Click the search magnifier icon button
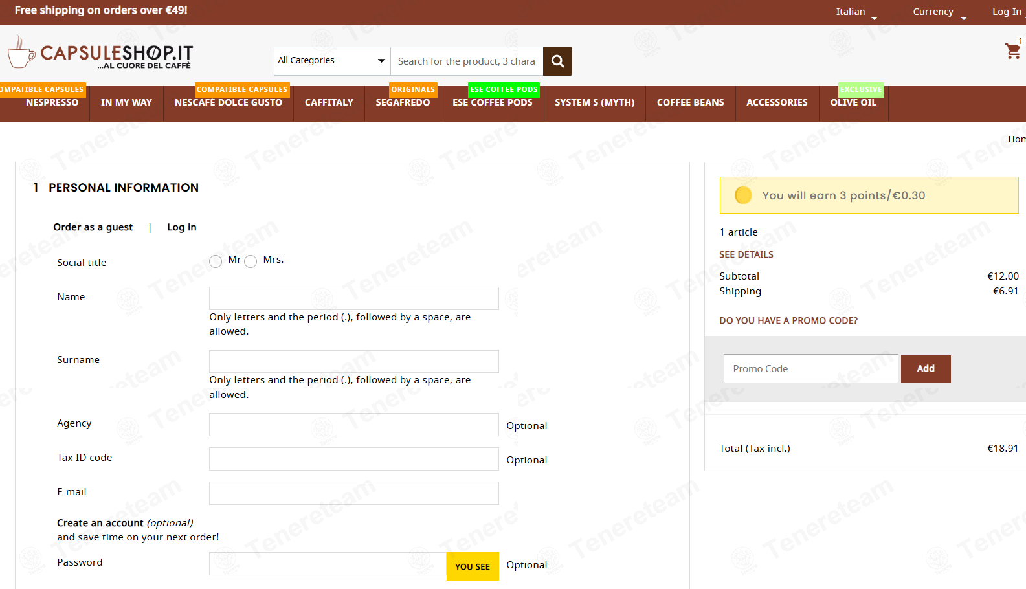The image size is (1026, 589). [557, 61]
